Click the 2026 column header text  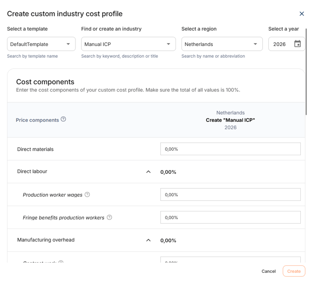[231, 127]
